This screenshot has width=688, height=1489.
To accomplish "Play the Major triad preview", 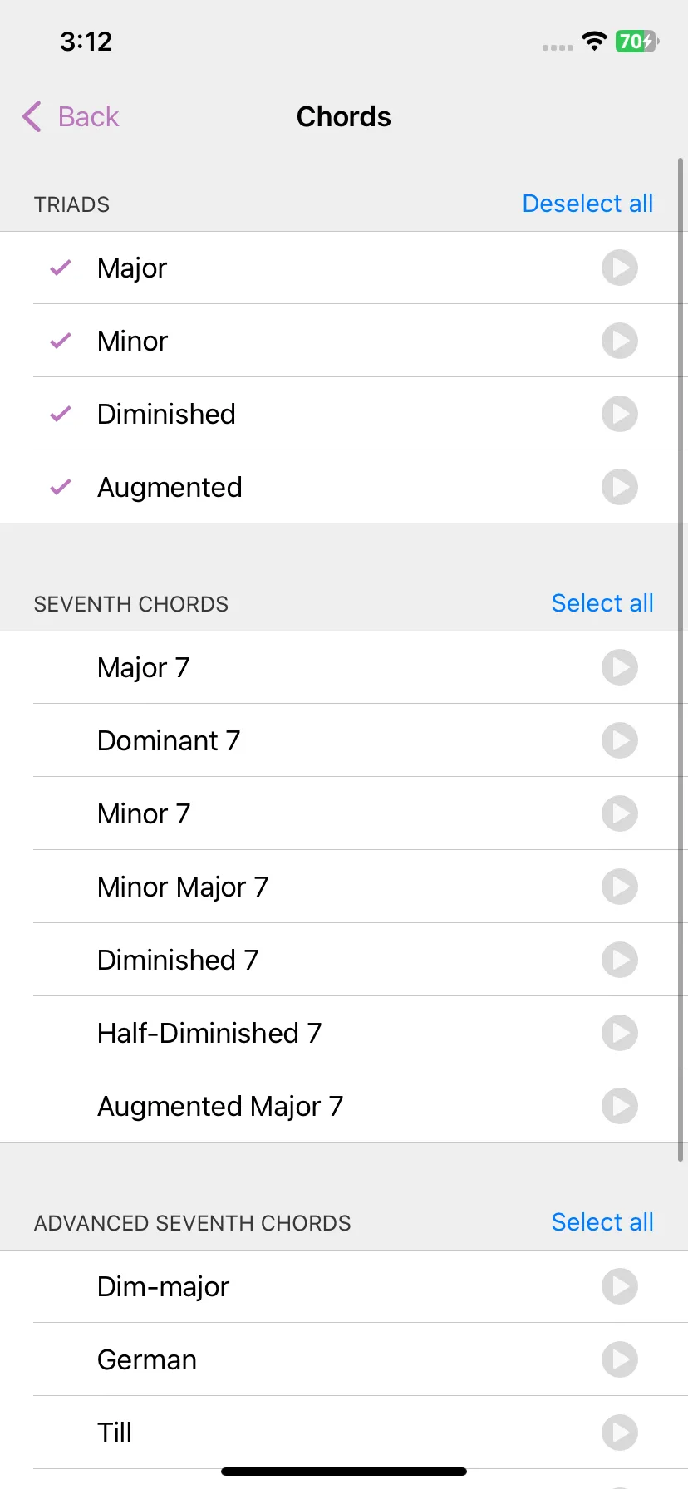I will 620,268.
